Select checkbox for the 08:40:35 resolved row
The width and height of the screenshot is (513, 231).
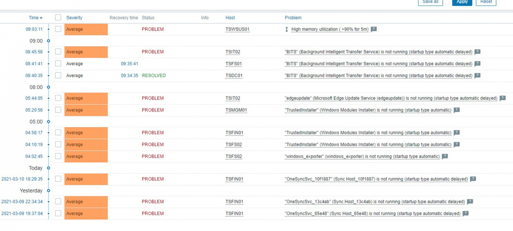coord(58,75)
